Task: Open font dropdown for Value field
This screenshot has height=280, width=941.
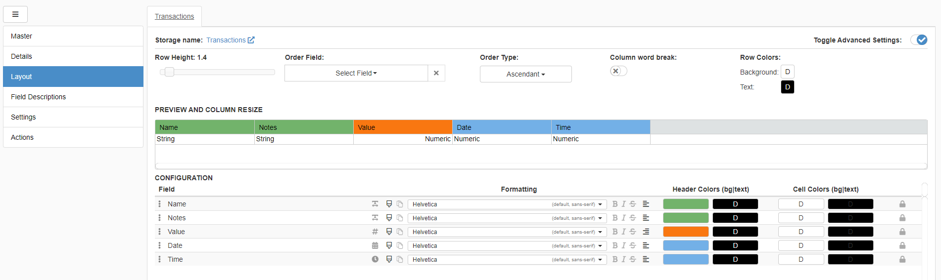Action: [507, 232]
